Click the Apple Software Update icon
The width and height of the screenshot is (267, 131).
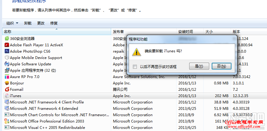click(x=7, y=64)
